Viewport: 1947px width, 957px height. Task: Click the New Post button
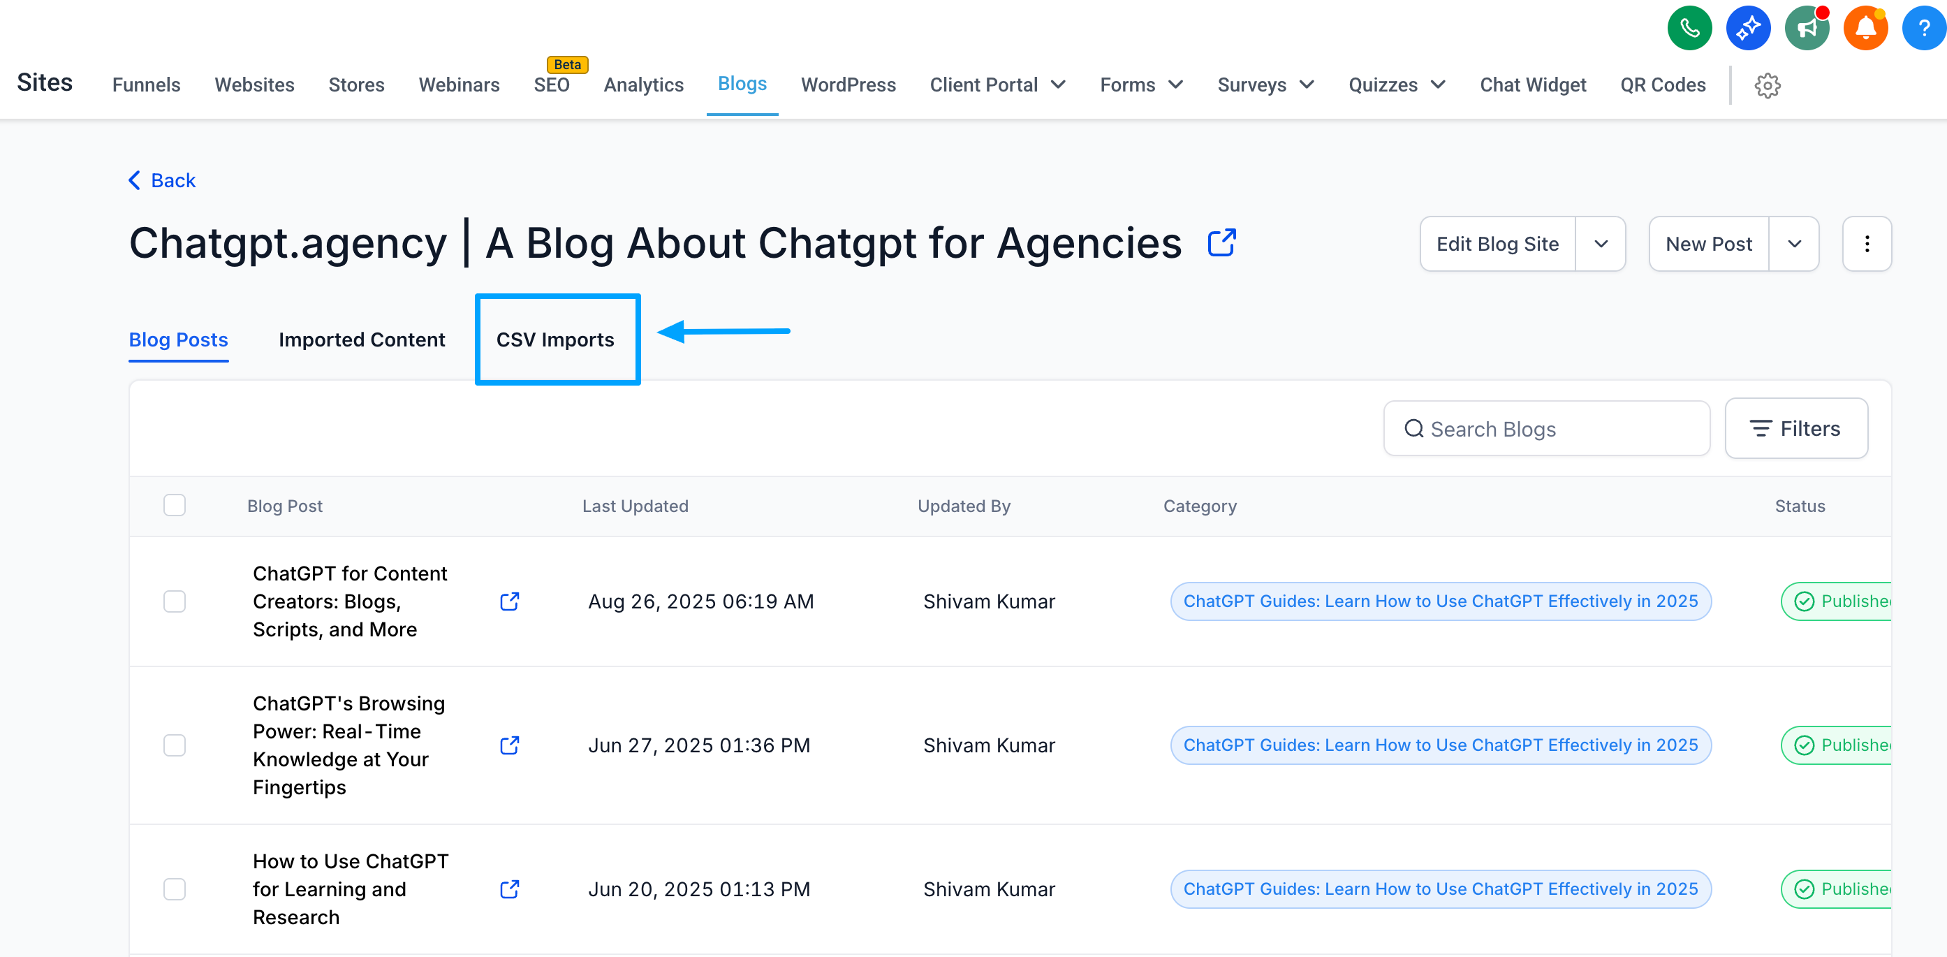pyautogui.click(x=1708, y=243)
